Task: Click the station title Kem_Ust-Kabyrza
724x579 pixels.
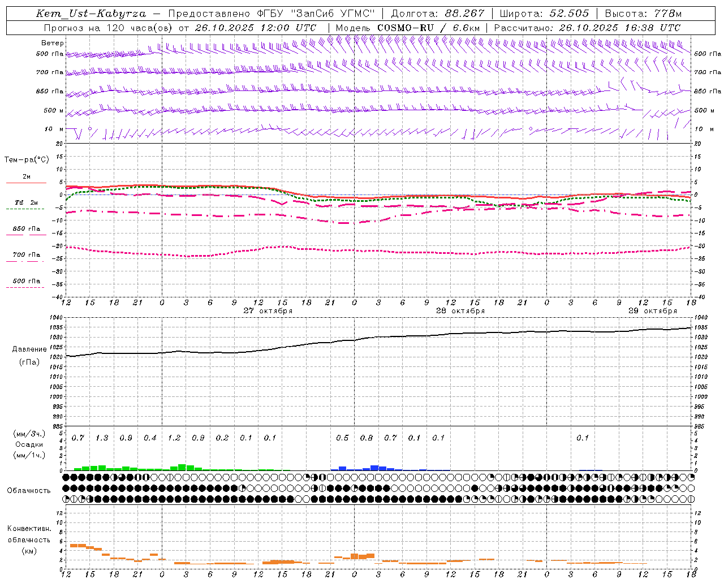Action: tap(91, 14)
